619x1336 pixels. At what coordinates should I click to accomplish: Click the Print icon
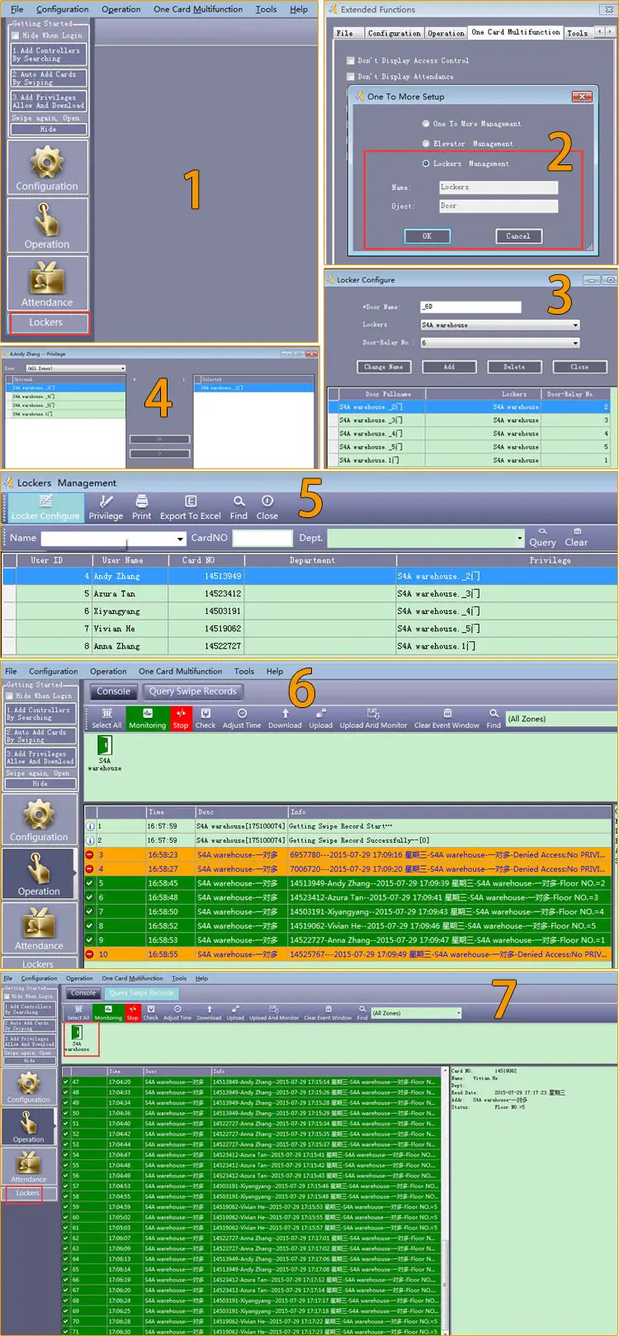tap(142, 502)
